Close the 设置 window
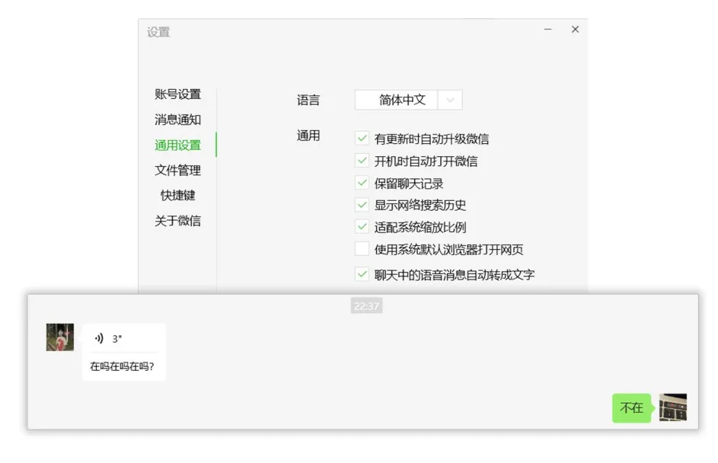Viewport: 718px width, 463px height. click(575, 29)
